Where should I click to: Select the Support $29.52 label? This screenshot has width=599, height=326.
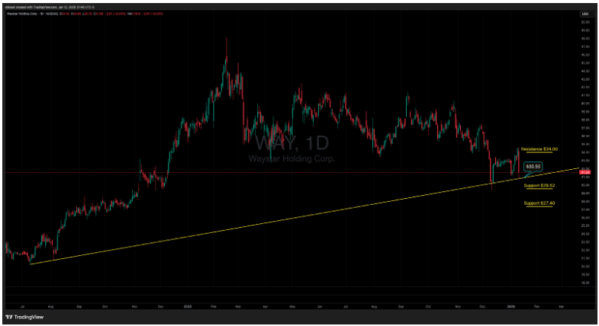[x=539, y=186]
